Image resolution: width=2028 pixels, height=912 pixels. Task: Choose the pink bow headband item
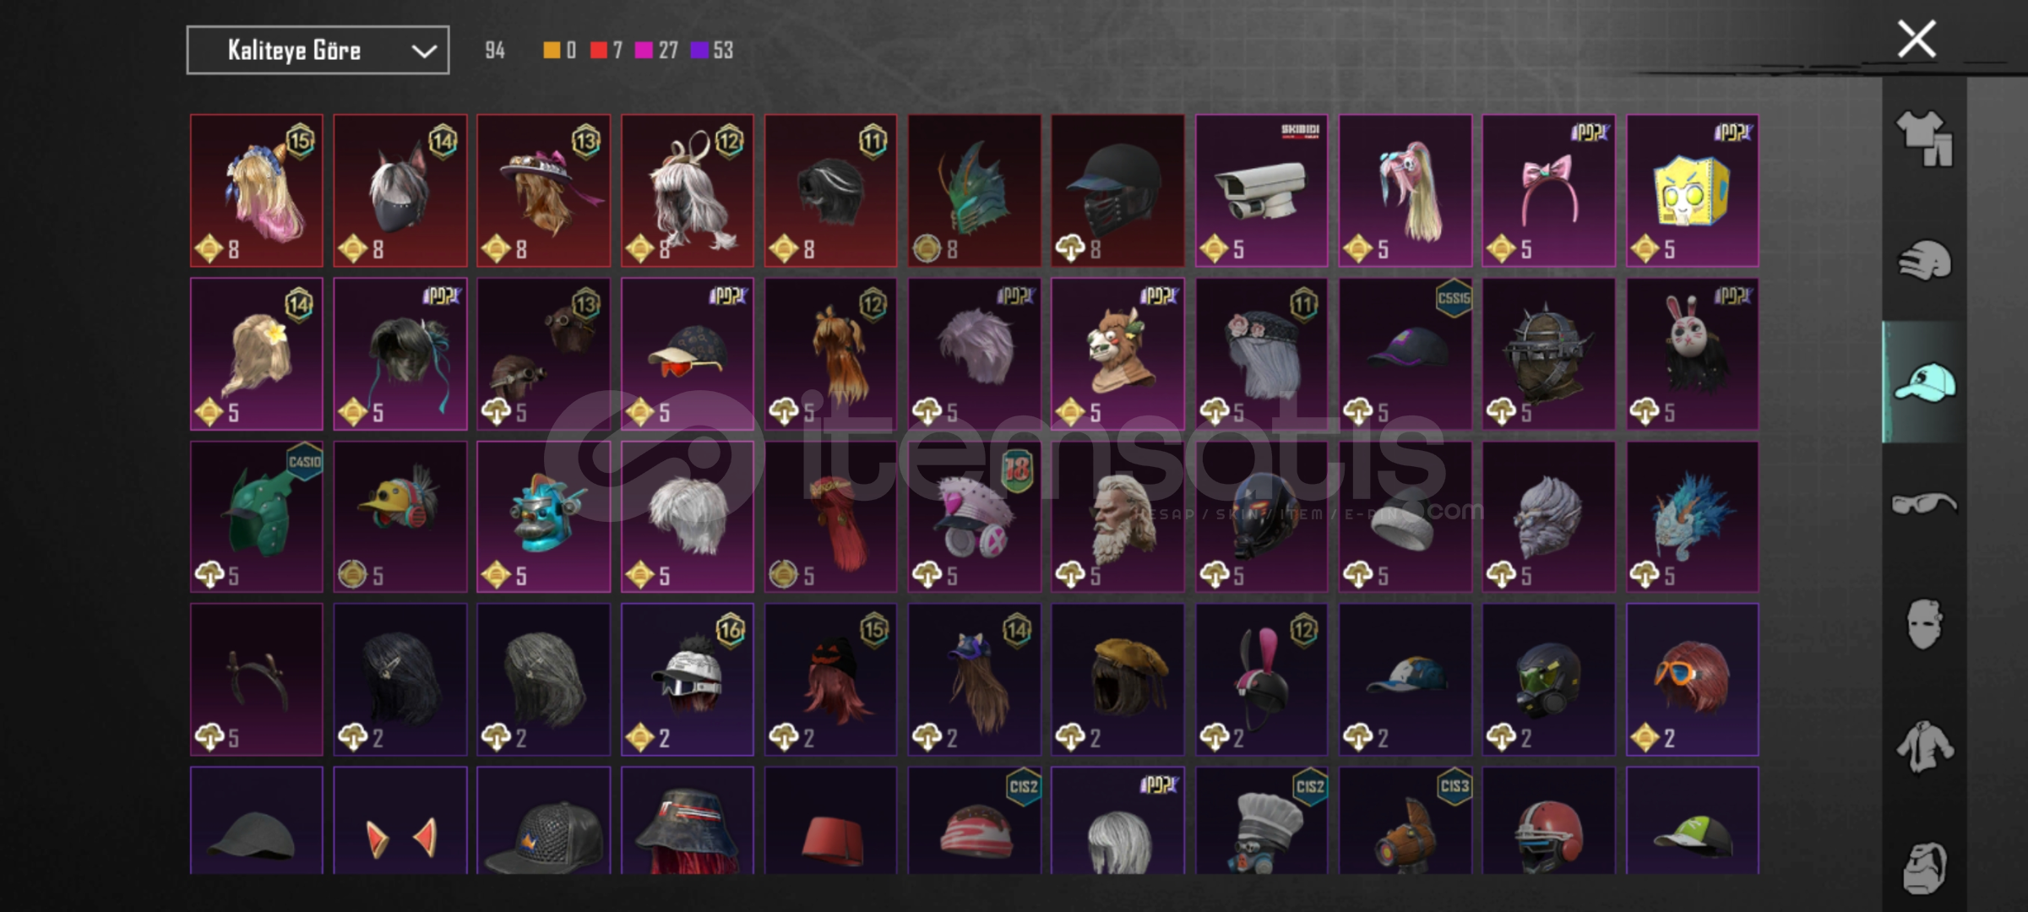tap(1548, 191)
